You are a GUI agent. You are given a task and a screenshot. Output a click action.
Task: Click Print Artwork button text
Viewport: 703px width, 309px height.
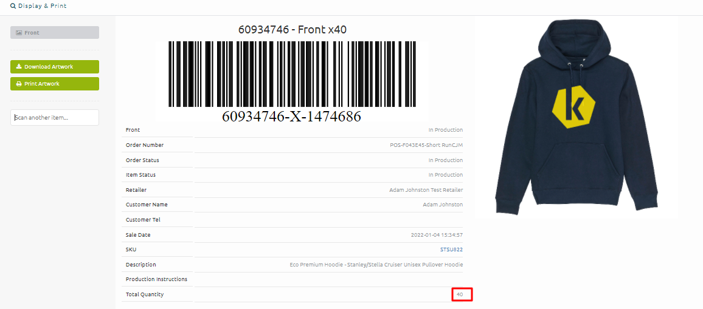coord(42,84)
